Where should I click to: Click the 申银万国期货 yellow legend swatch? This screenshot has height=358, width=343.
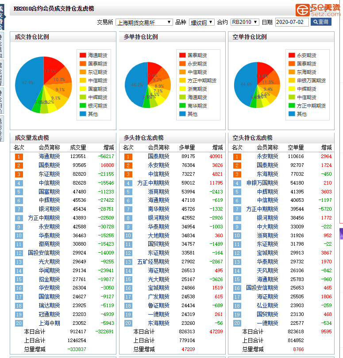pos(292,81)
